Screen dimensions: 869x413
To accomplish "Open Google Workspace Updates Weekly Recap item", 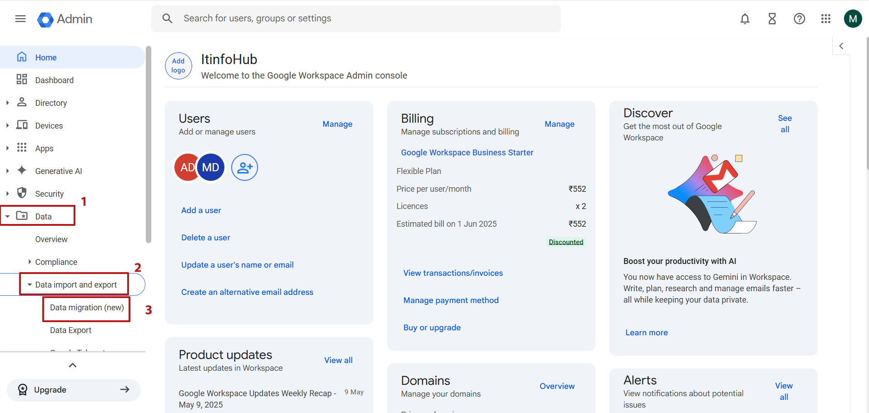I will 258,399.
